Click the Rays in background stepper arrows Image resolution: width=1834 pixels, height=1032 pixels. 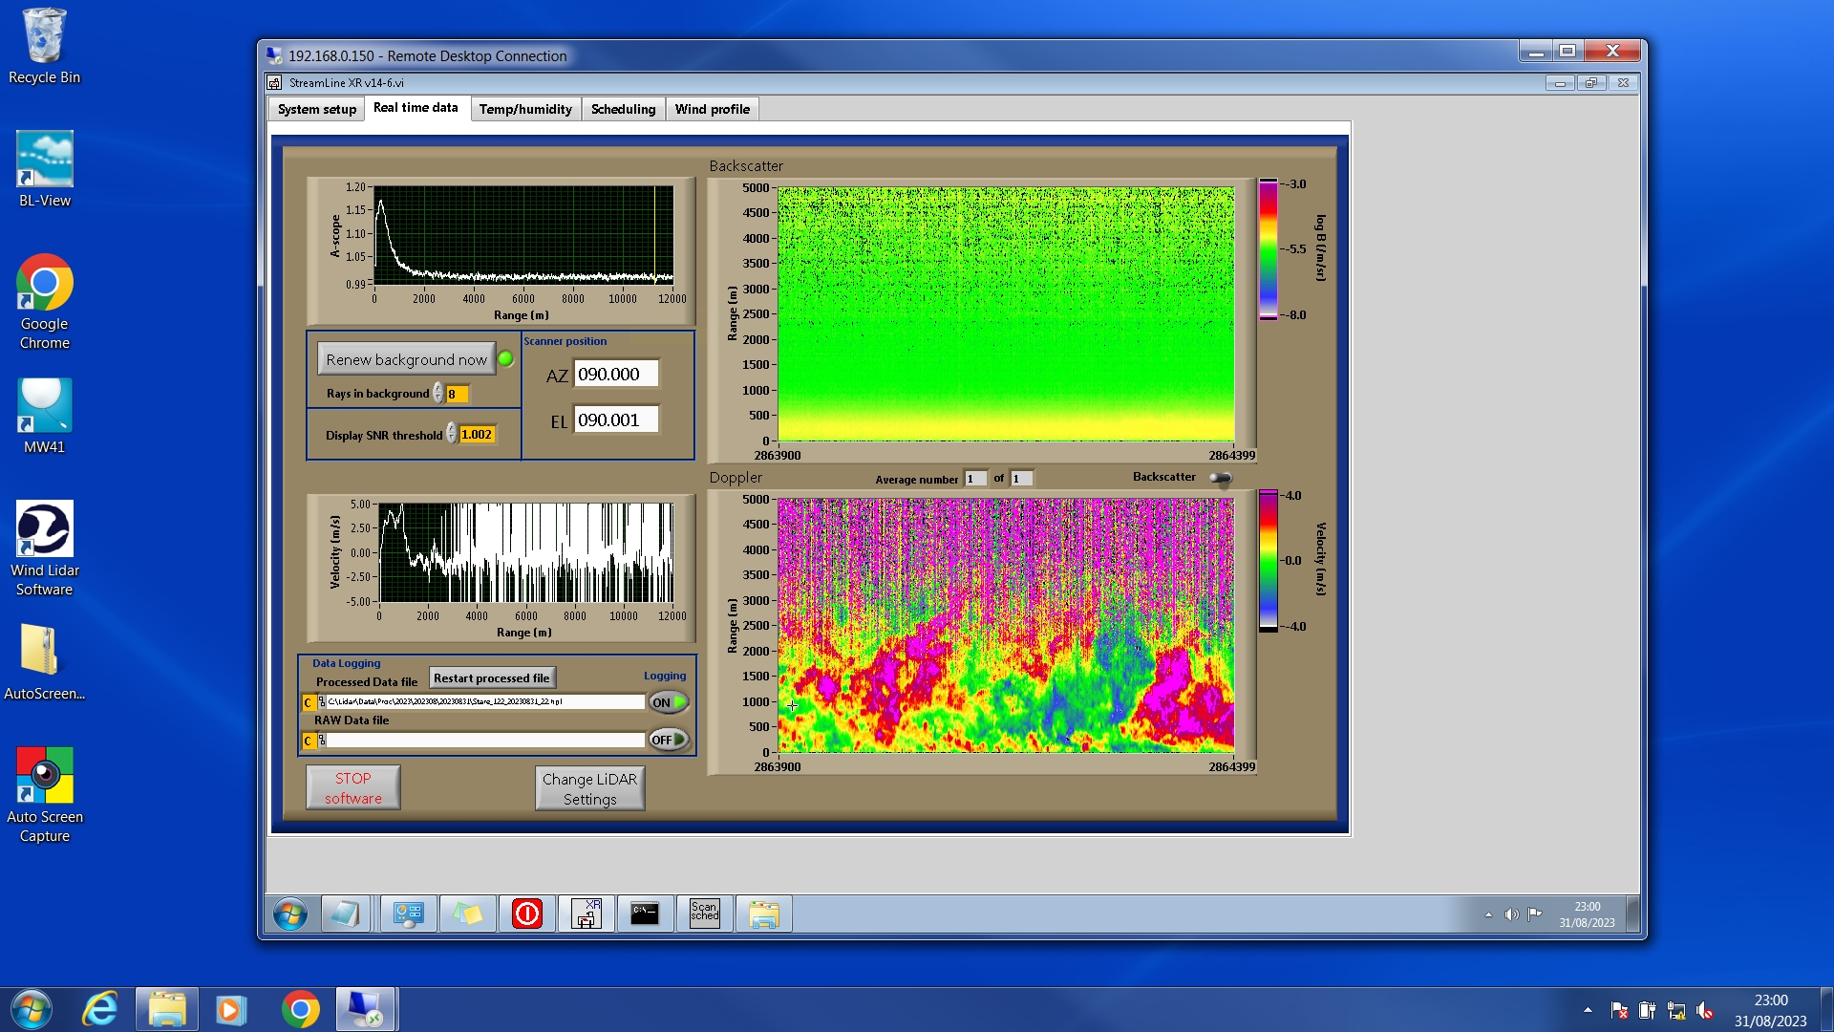coord(438,394)
